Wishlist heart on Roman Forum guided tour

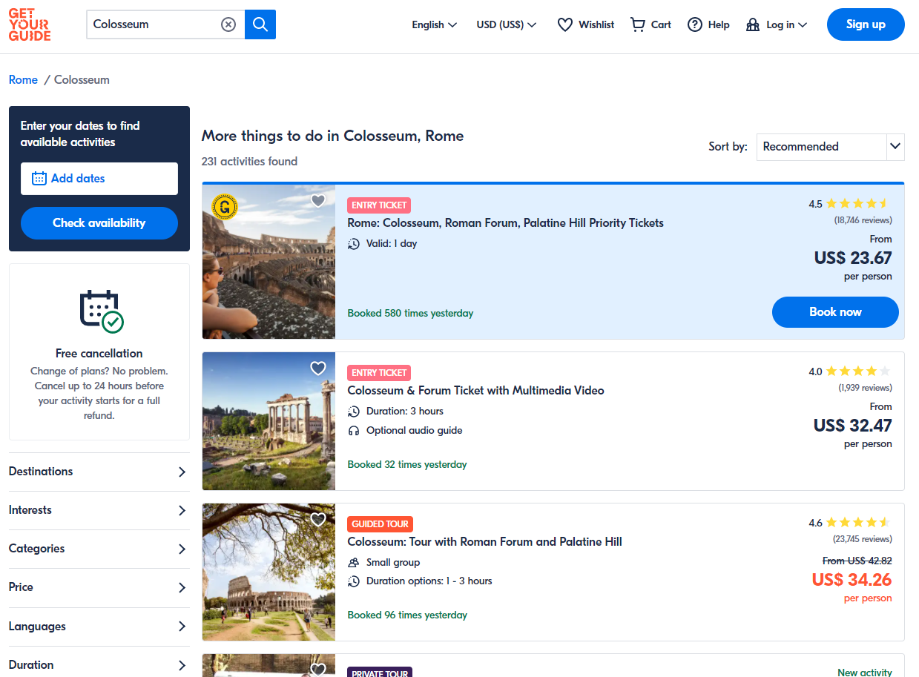coord(318,519)
